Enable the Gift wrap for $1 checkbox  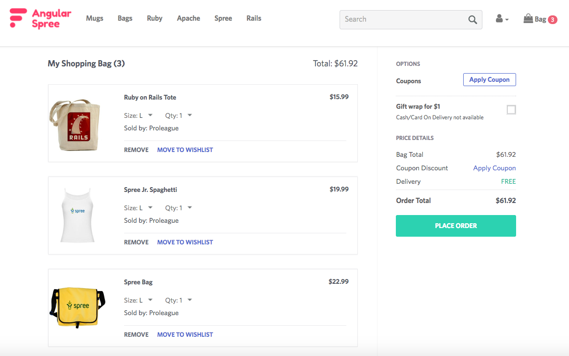click(x=511, y=110)
